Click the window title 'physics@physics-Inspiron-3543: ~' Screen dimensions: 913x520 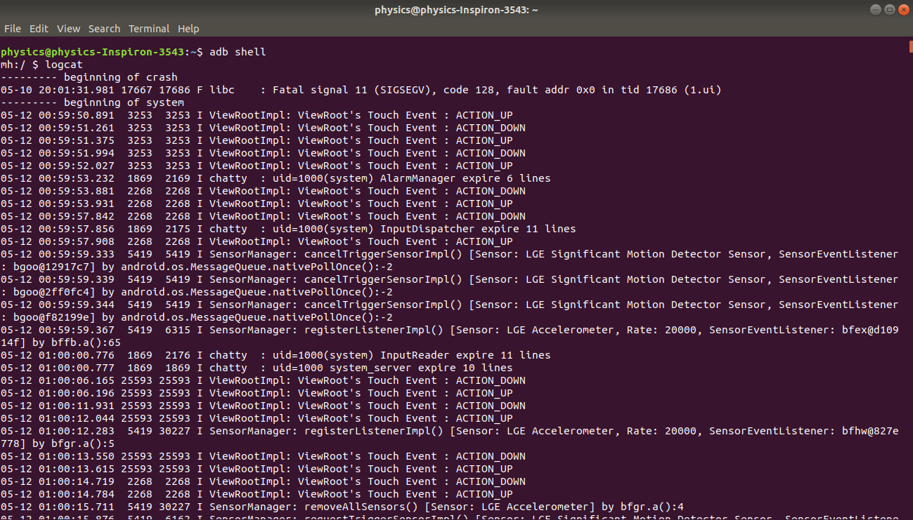(456, 10)
